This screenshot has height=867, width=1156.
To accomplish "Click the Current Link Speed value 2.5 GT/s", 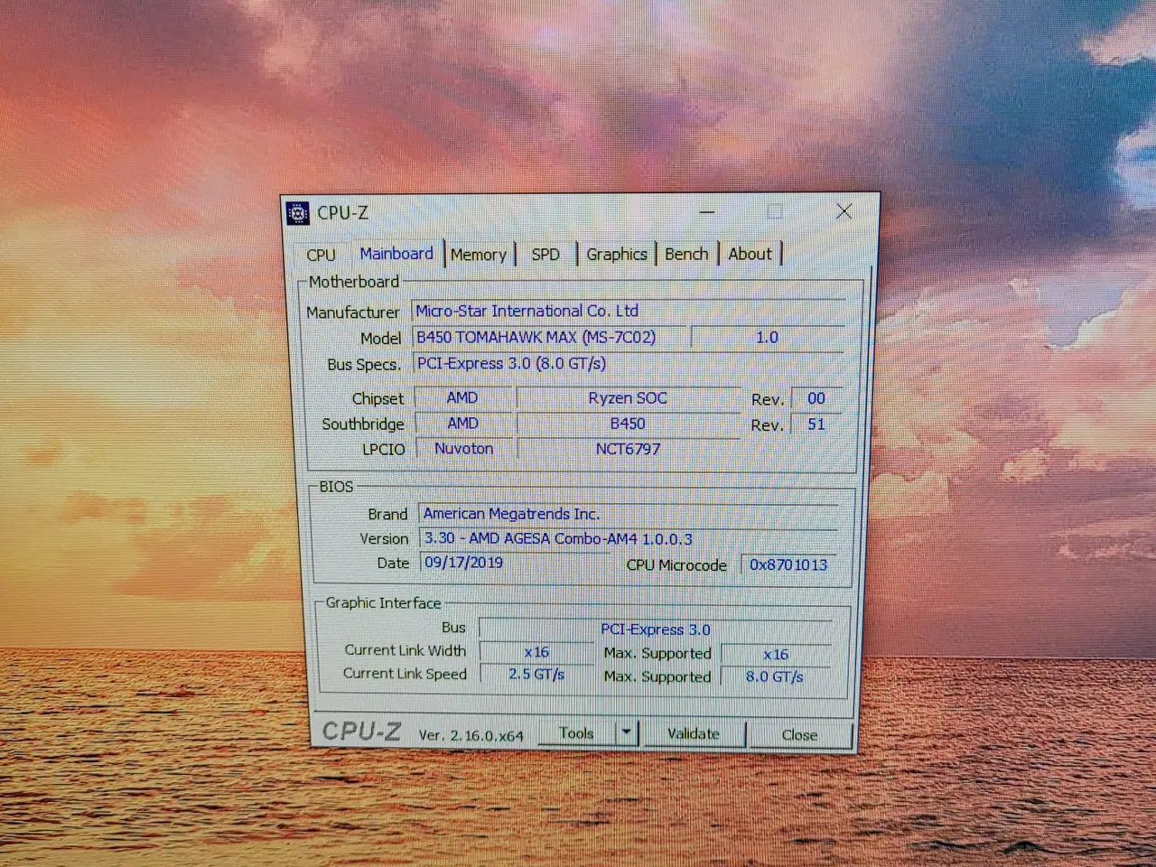I will point(536,675).
